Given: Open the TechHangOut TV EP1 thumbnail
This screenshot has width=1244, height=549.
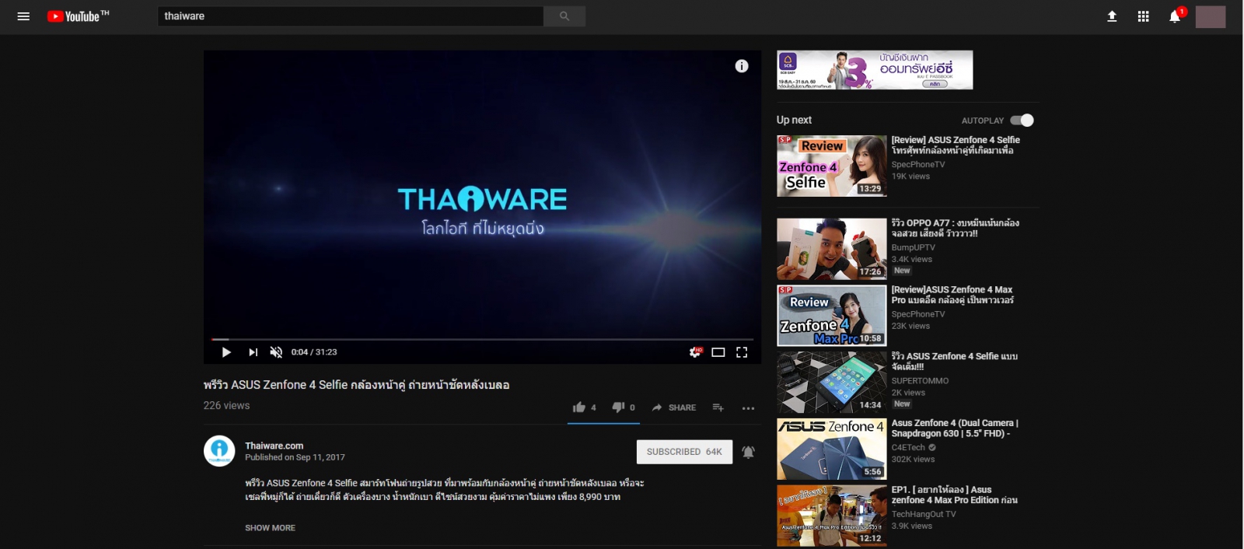Looking at the screenshot, I should click(x=832, y=516).
